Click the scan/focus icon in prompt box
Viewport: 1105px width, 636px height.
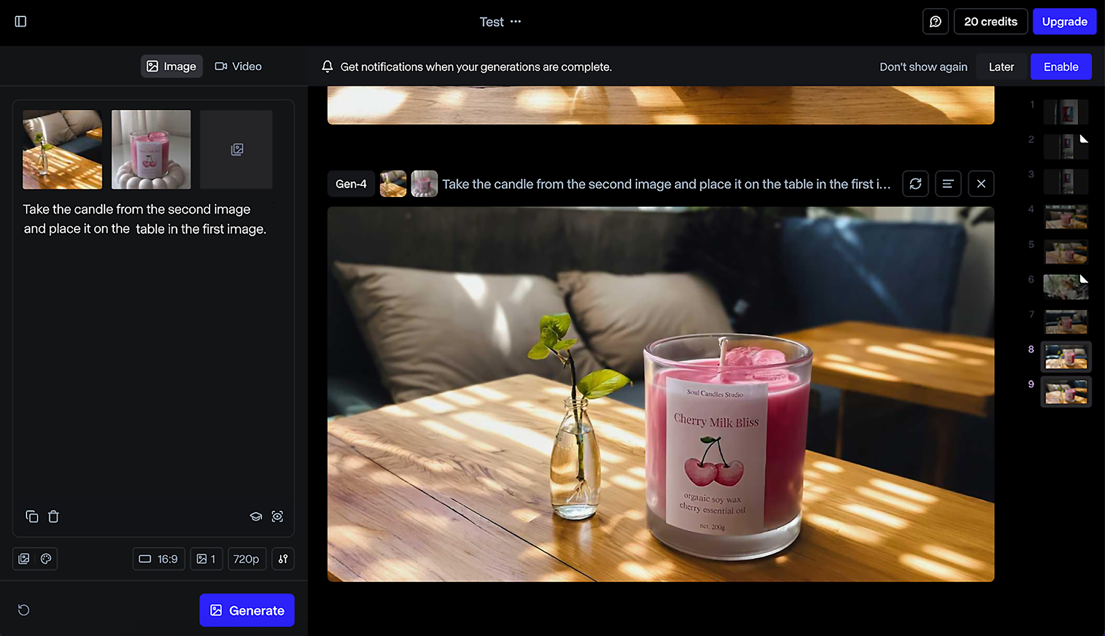(x=277, y=516)
